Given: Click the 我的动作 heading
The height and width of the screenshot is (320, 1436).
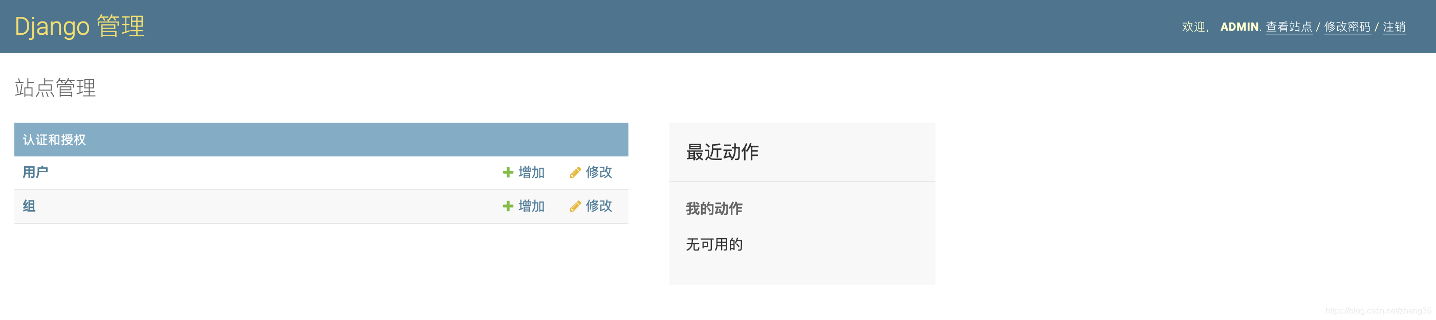Looking at the screenshot, I should click(714, 208).
